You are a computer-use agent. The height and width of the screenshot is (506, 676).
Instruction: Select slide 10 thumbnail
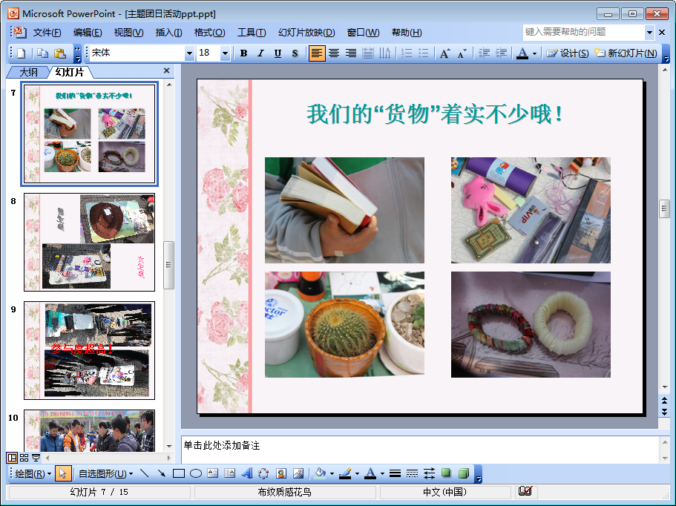[x=89, y=430]
